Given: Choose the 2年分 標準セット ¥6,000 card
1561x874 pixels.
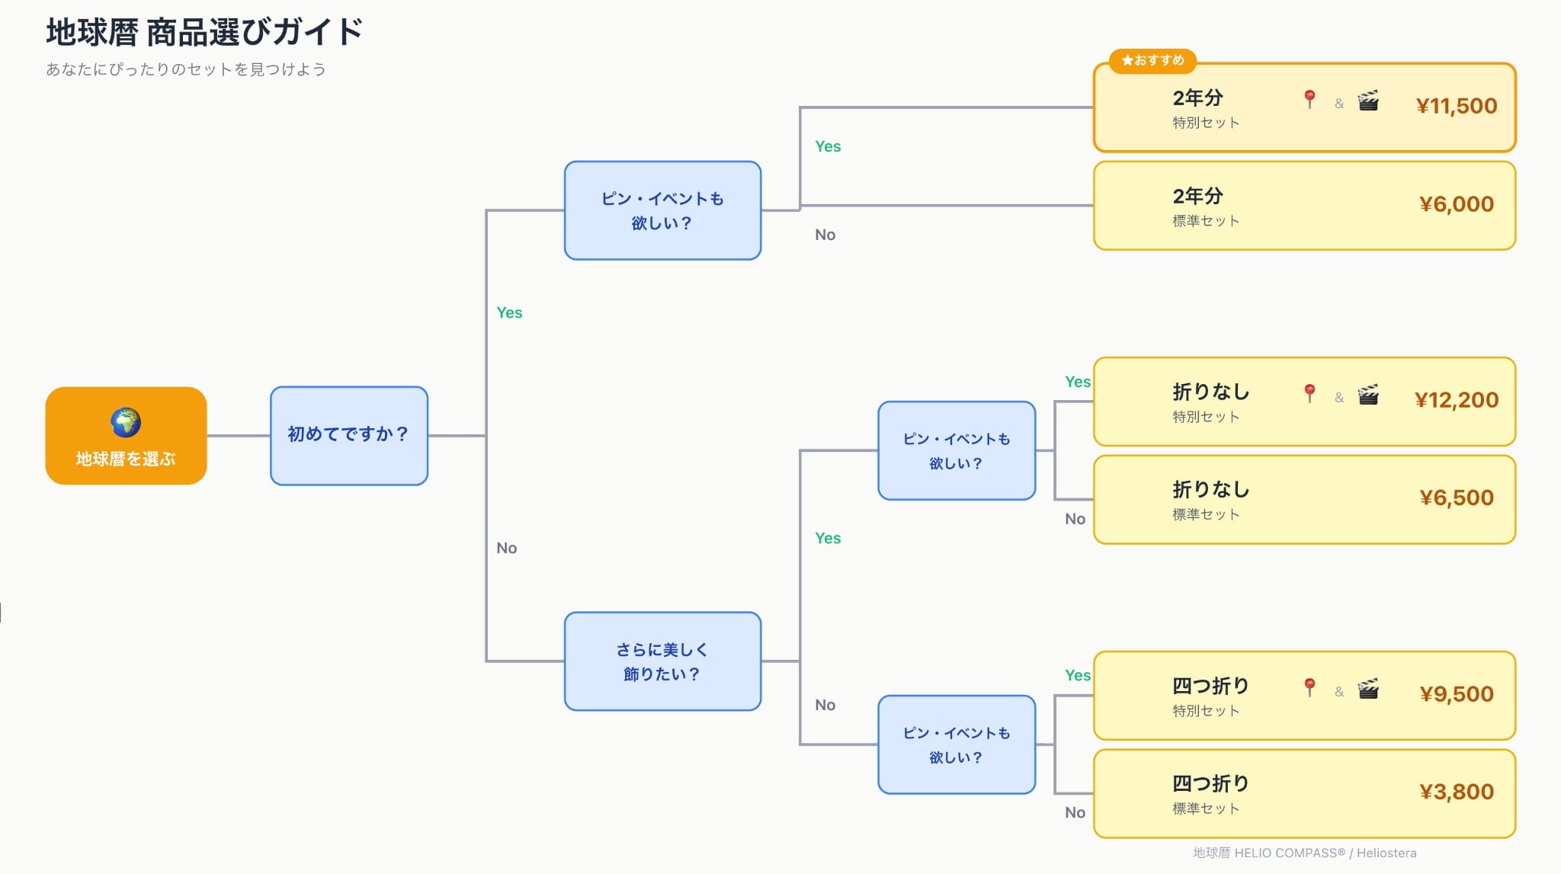Looking at the screenshot, I should coord(1304,206).
